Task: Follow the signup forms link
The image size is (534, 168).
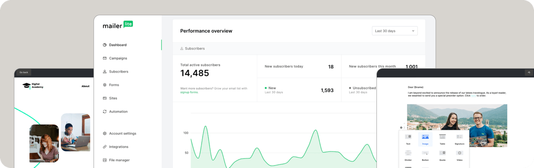Action: (189, 92)
